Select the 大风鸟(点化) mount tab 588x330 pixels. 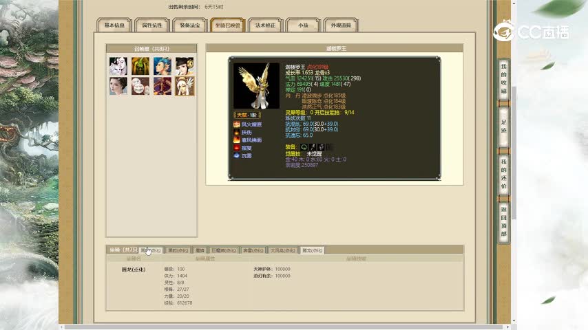pos(283,250)
